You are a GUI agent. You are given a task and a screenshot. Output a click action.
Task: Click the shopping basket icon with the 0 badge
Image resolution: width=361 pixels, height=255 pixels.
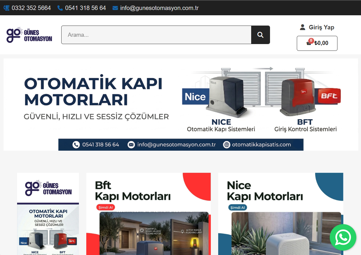309,43
